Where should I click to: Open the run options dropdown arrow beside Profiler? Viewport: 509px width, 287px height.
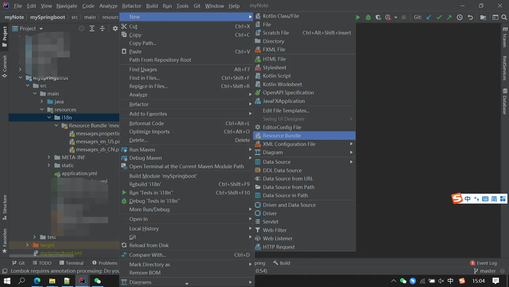tap(396, 17)
